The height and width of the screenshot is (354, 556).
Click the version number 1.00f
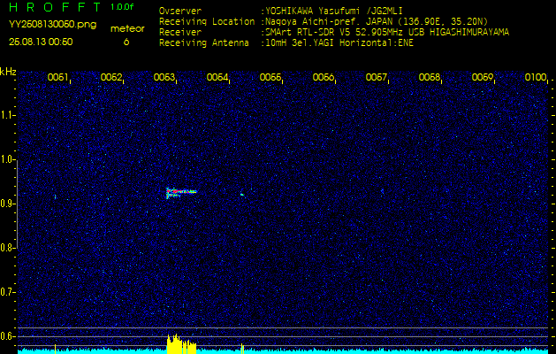122,7
